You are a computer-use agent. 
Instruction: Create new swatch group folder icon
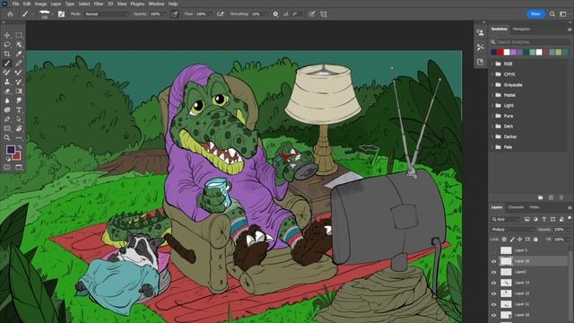(x=540, y=197)
